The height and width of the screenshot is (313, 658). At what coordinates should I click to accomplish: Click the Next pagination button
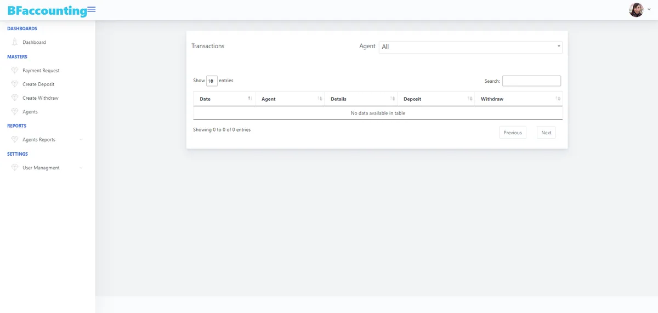click(x=546, y=133)
